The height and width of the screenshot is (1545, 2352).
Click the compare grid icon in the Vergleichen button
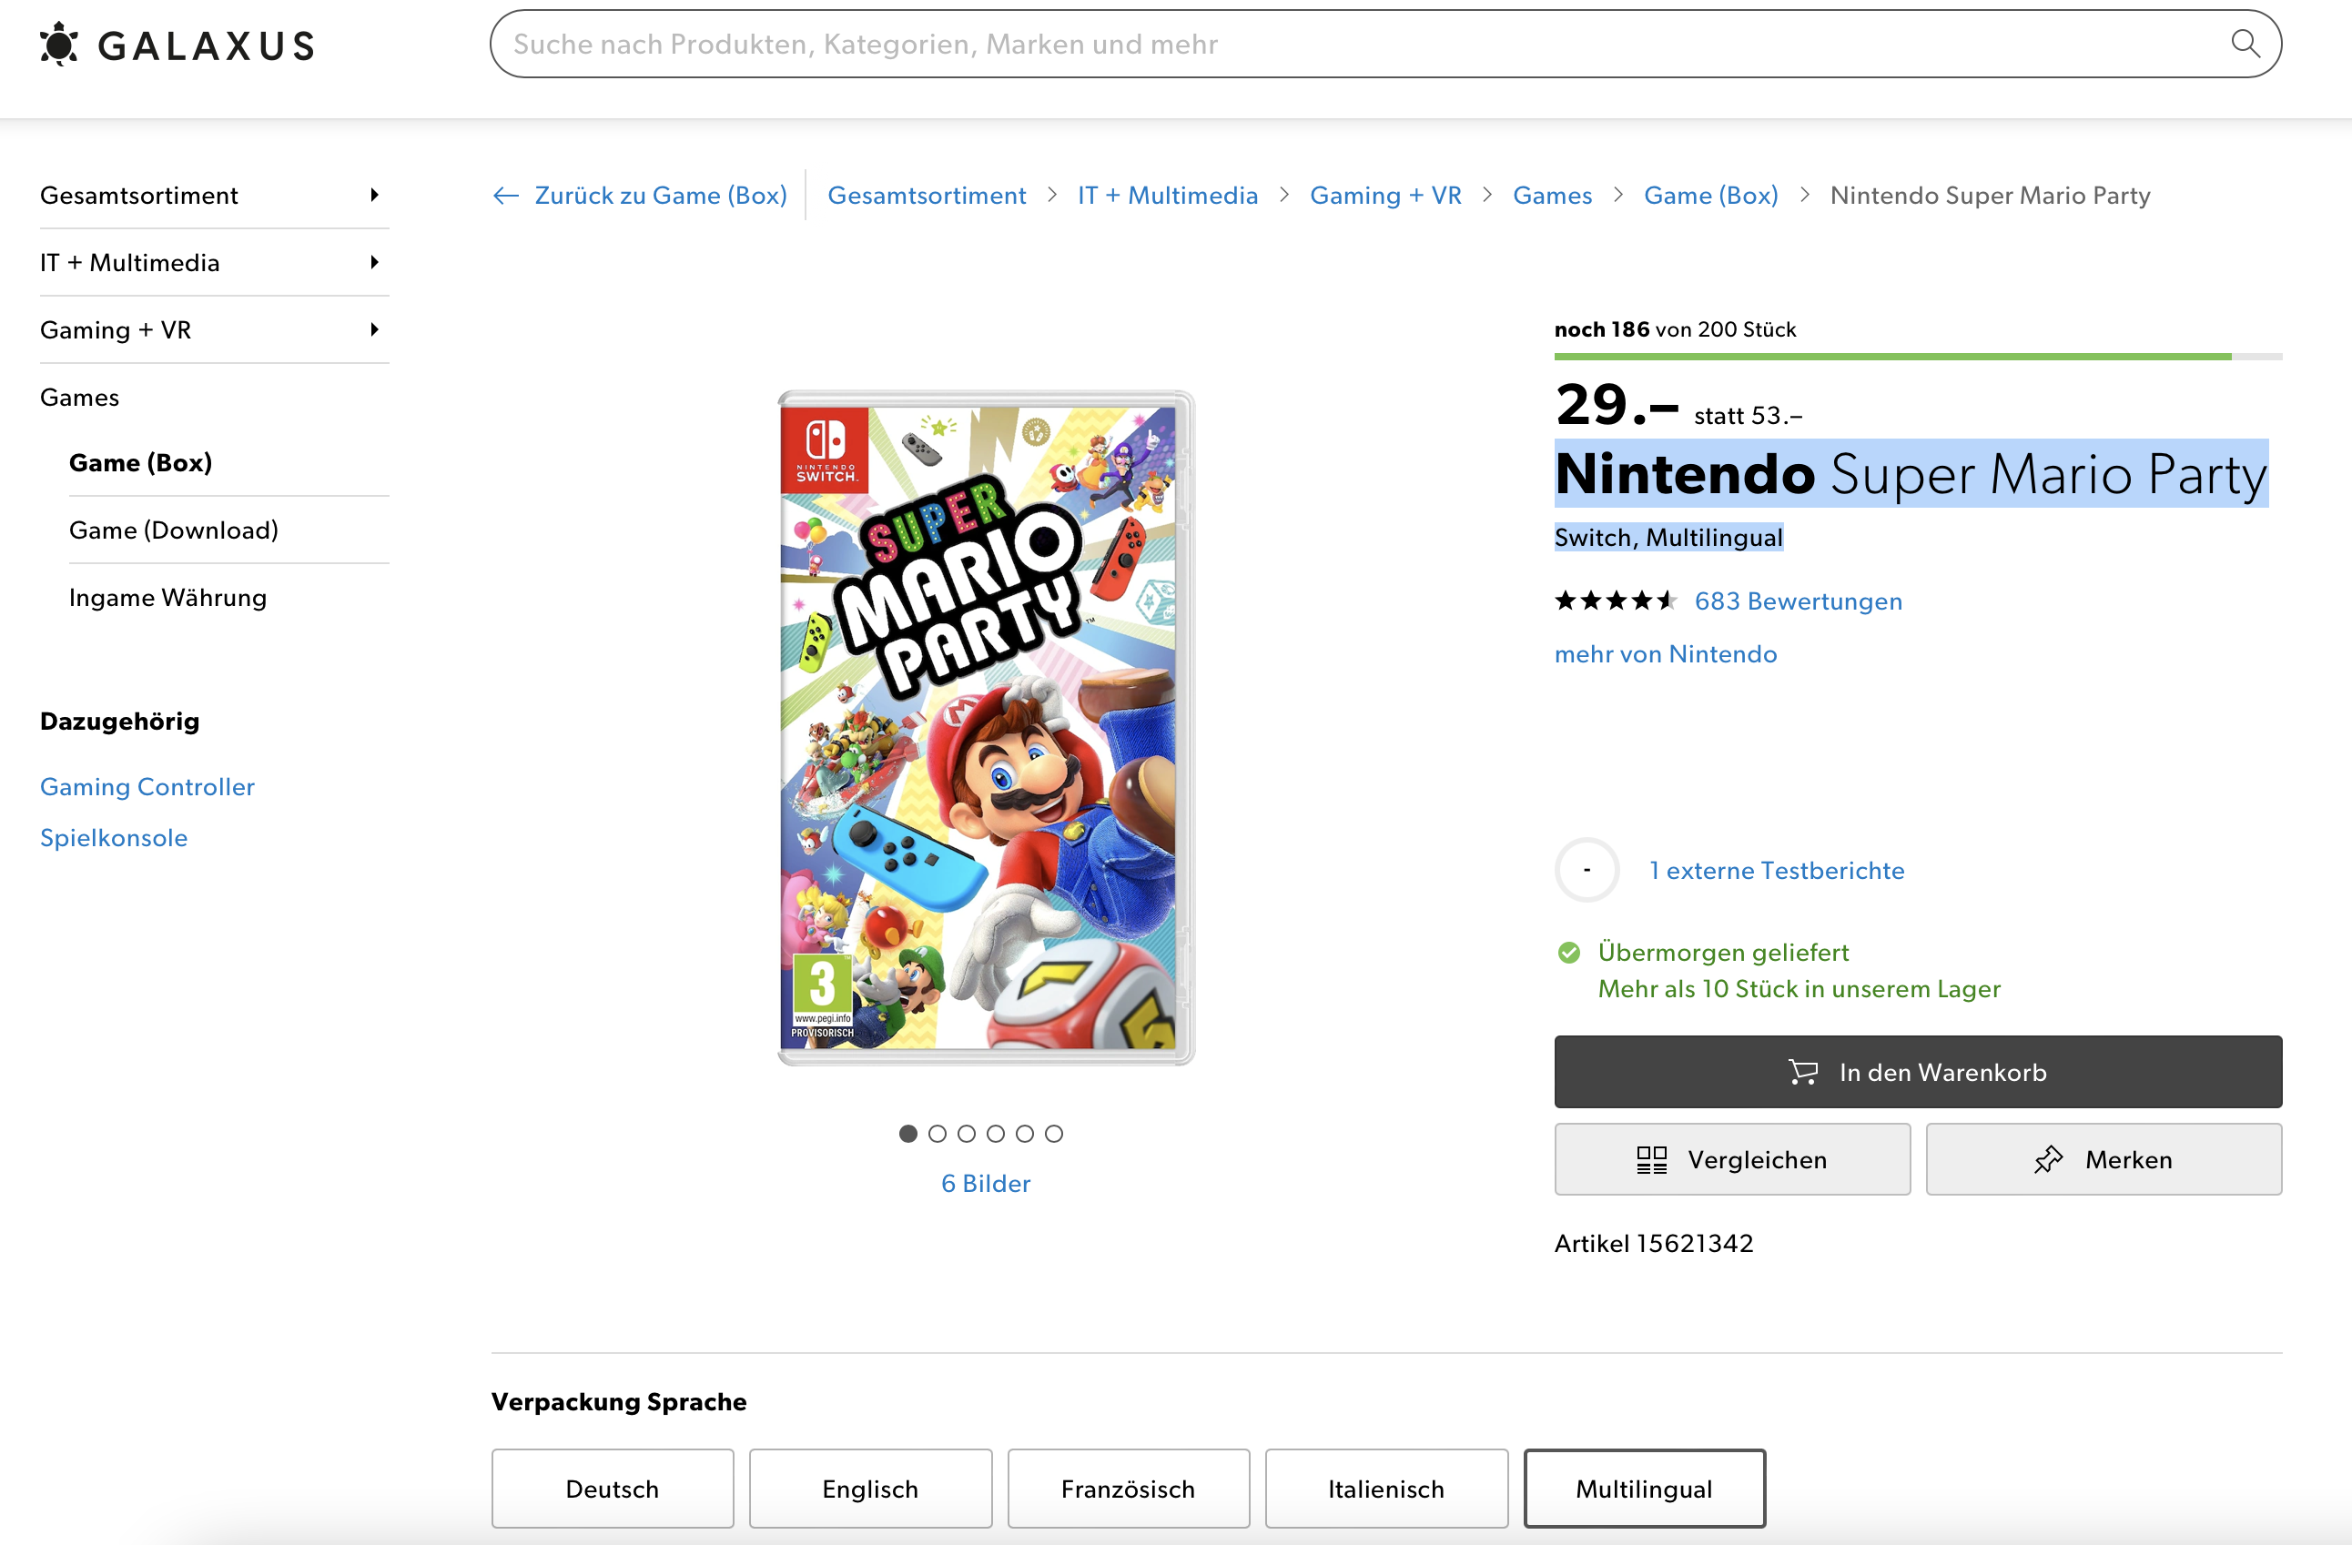coord(1651,1160)
